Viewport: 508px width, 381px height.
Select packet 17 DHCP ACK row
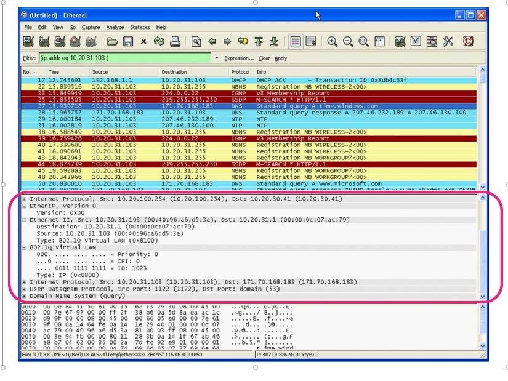249,81
